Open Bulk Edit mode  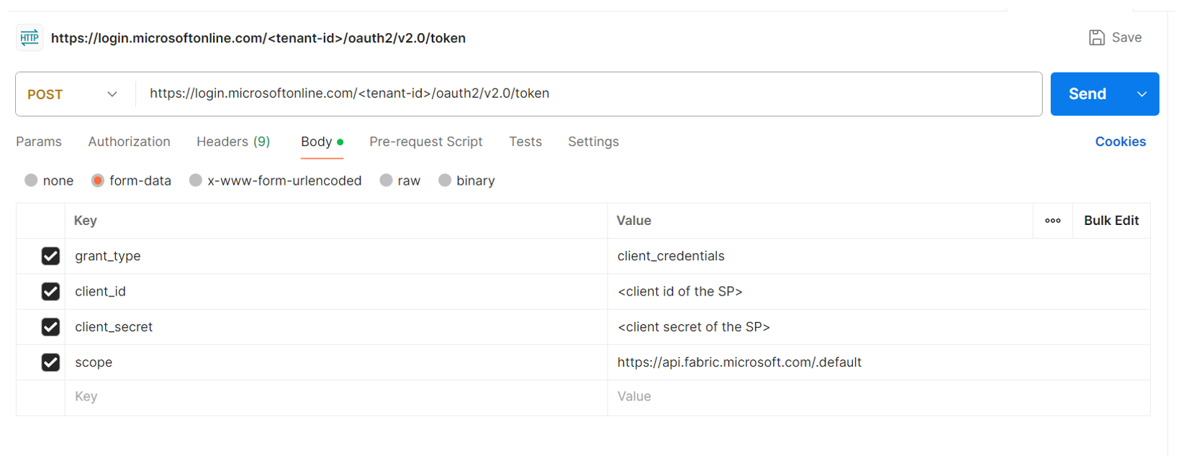1111,221
